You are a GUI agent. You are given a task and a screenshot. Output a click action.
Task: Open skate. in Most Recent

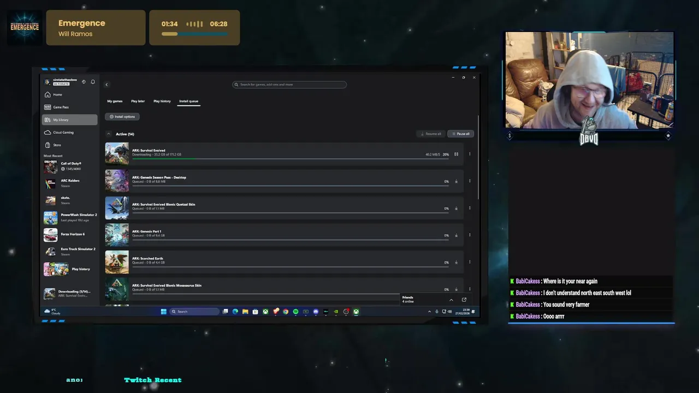(70, 200)
